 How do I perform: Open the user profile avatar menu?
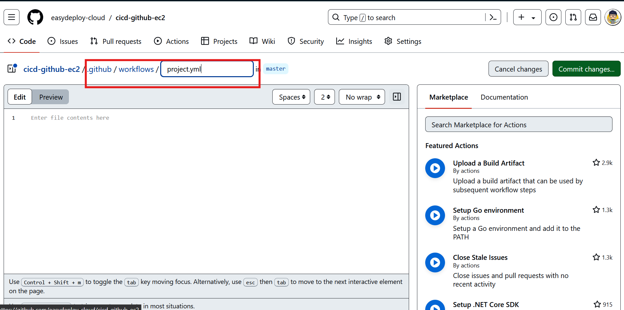coord(613,17)
